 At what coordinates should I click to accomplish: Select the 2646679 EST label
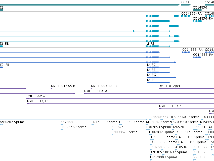(200, 147)
